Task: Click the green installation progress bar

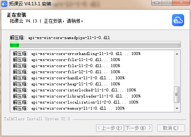Action: click(95, 44)
